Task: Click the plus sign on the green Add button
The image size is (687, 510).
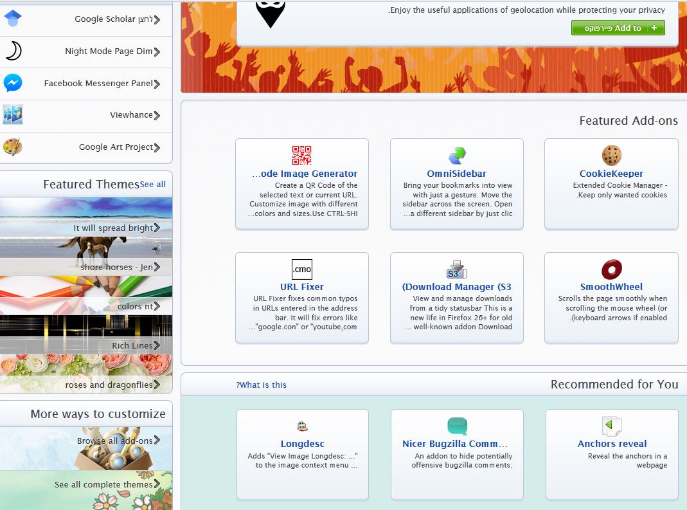Action: pos(654,28)
